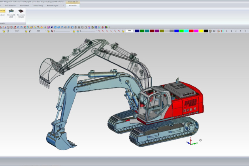Click the XYZ axis triad in viewport

click(x=191, y=141)
